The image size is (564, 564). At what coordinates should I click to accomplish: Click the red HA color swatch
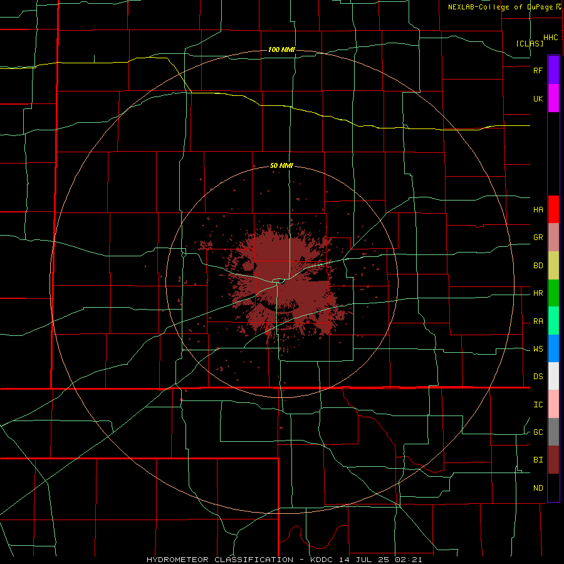point(553,209)
